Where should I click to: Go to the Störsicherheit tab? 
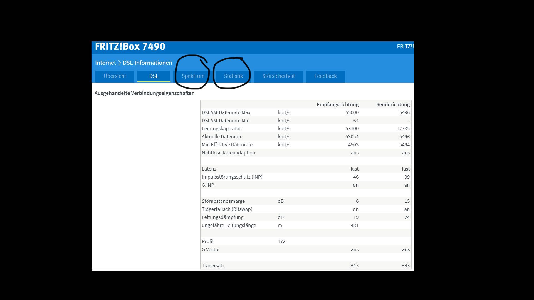click(x=278, y=76)
